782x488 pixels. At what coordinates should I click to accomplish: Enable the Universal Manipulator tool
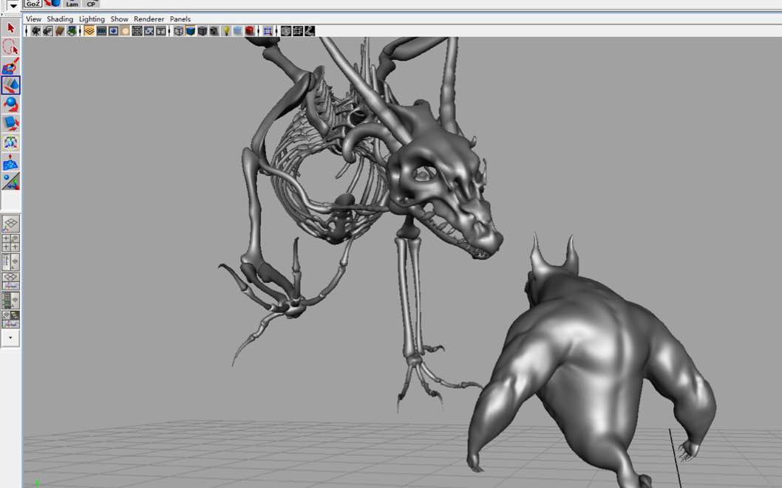coord(11,143)
